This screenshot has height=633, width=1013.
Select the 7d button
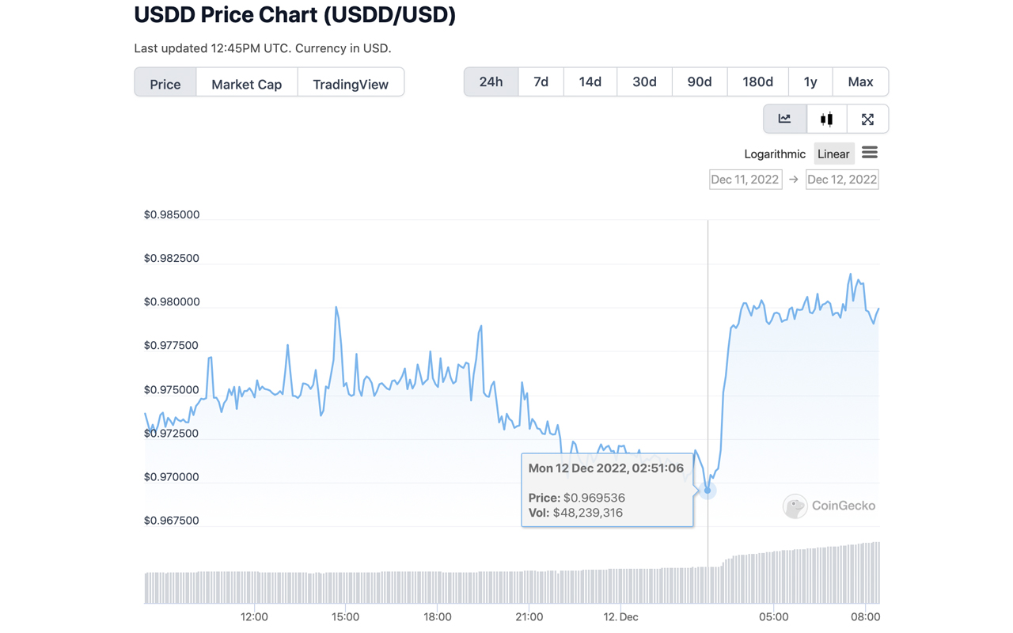(x=541, y=81)
